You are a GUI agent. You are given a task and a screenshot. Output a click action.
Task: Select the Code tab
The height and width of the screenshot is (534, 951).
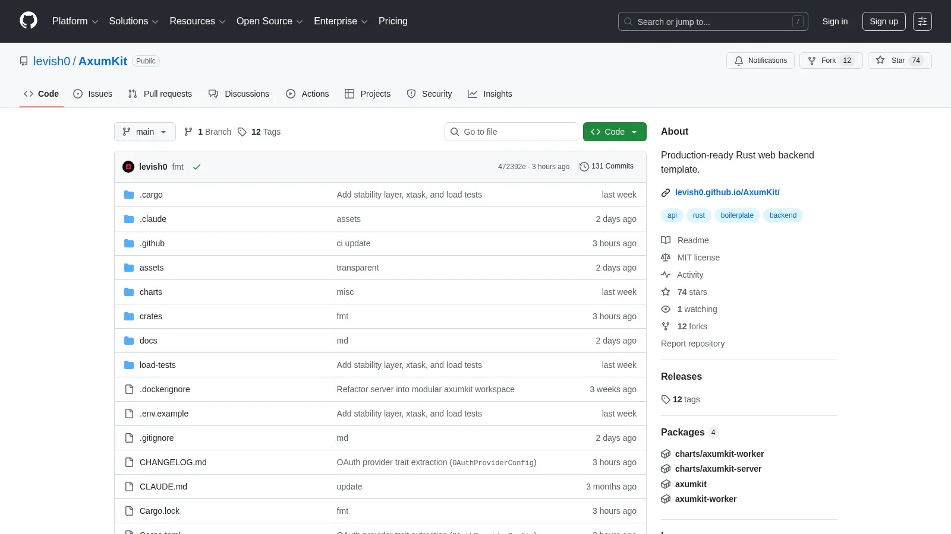[42, 94]
